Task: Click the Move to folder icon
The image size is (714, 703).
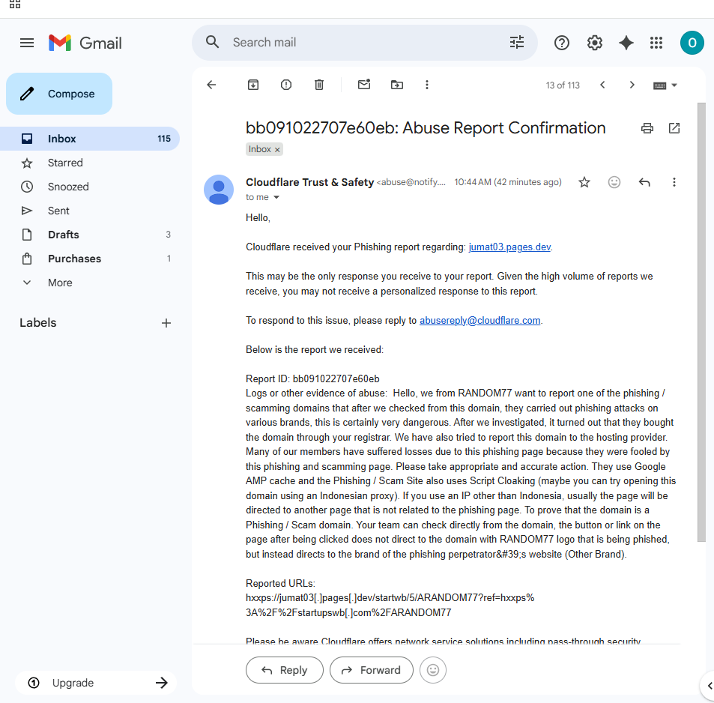Action: tap(396, 85)
